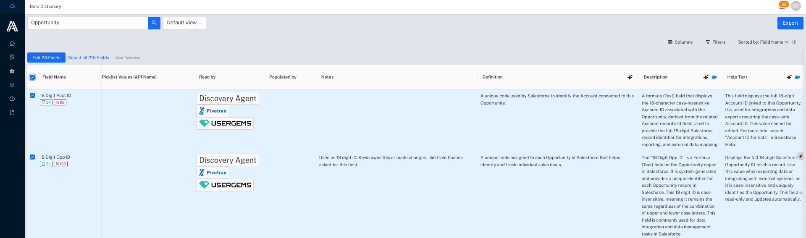Click the 100 percent badge under 18 Digit Opp ID
Screen dimensions: 806x238
[x=61, y=164]
